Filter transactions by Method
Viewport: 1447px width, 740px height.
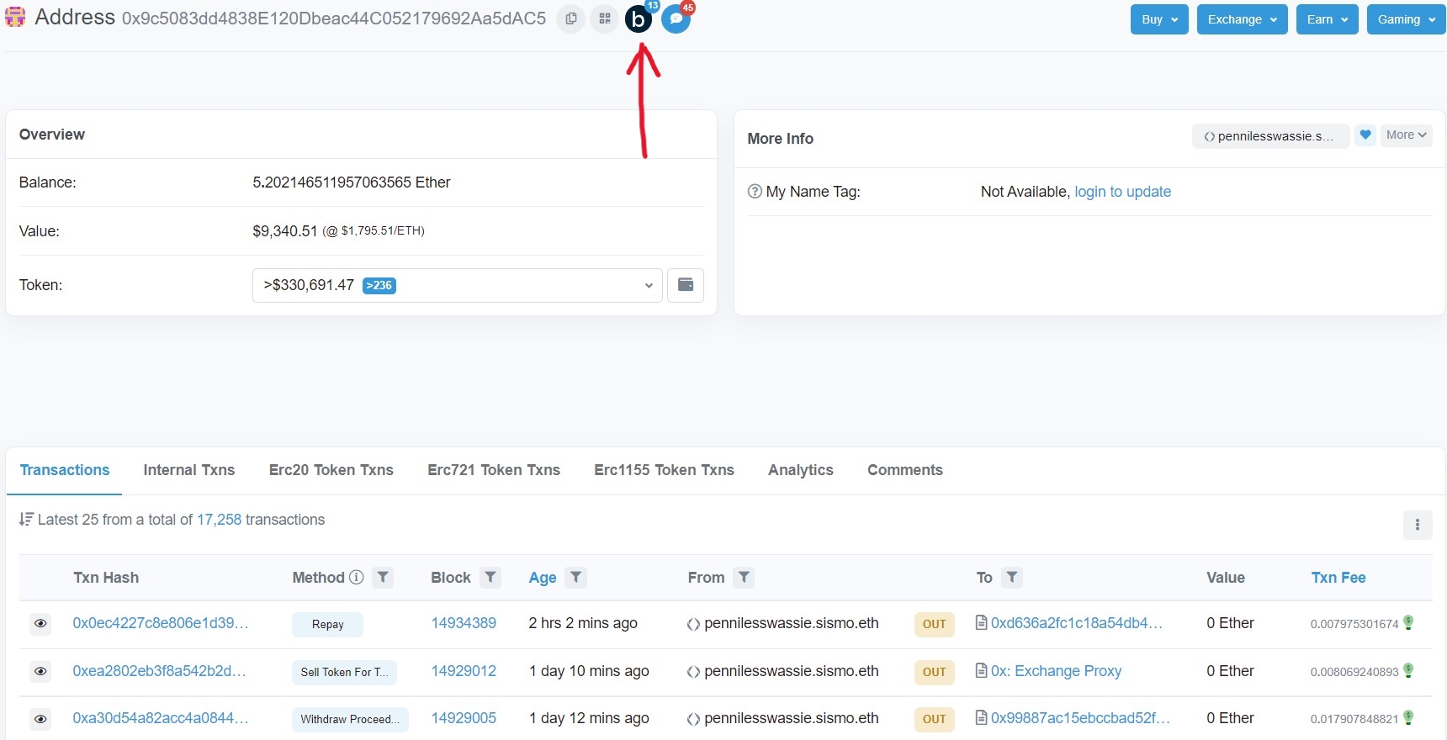coord(383,578)
